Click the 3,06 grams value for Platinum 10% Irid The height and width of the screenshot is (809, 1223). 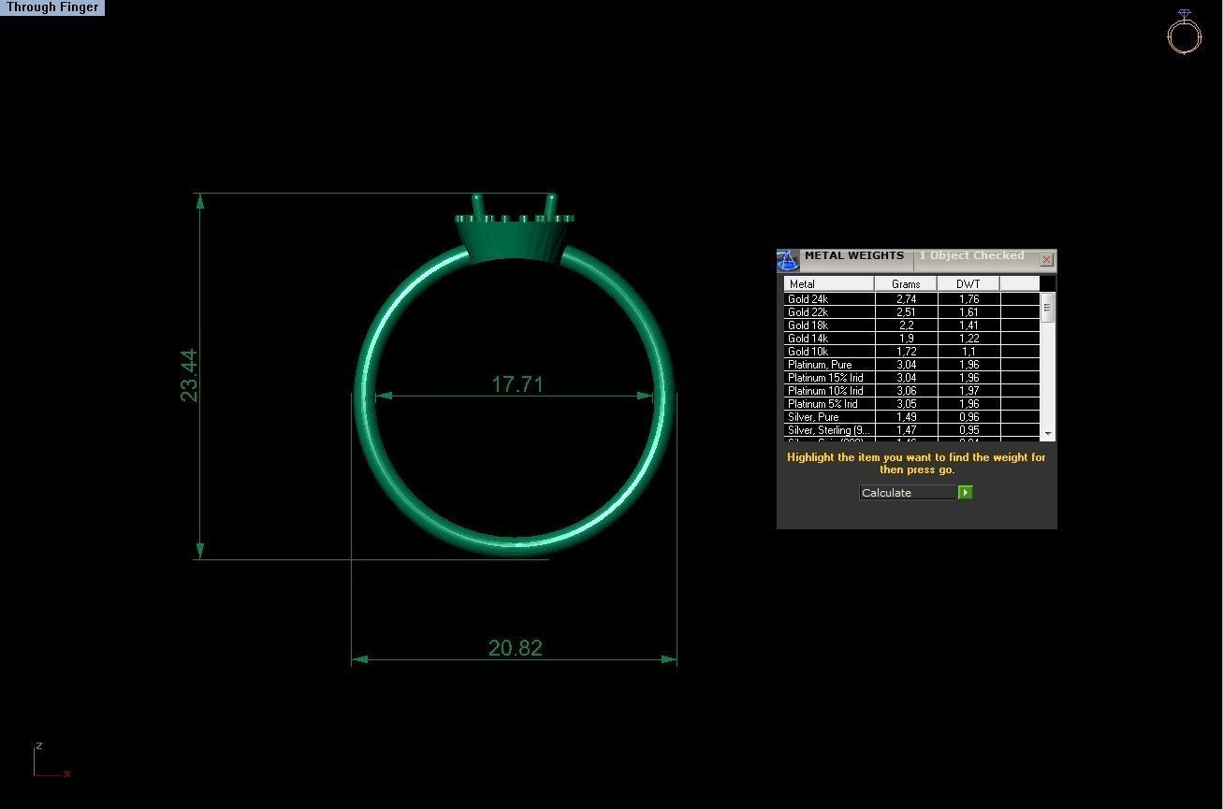906,391
